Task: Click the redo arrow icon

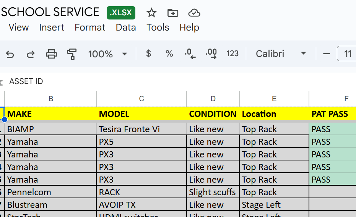Action: pyautogui.click(x=31, y=54)
